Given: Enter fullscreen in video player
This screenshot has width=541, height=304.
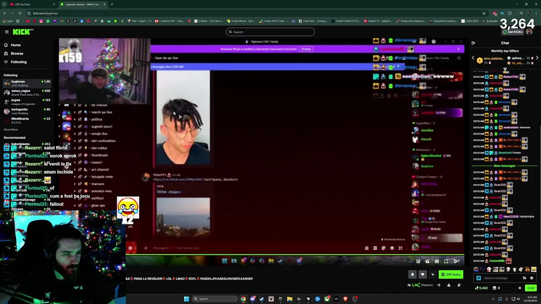Looking at the screenshot, I should point(446,261).
